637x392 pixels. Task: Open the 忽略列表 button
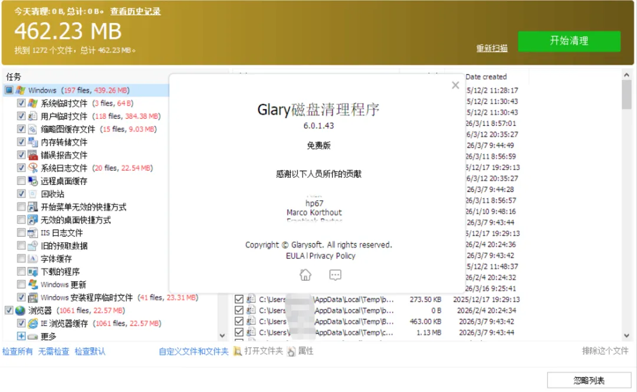pos(589,380)
